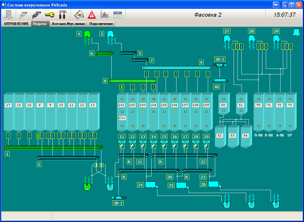
Task: Open the red warning triangle alarms icon
Action: (x=92, y=15)
